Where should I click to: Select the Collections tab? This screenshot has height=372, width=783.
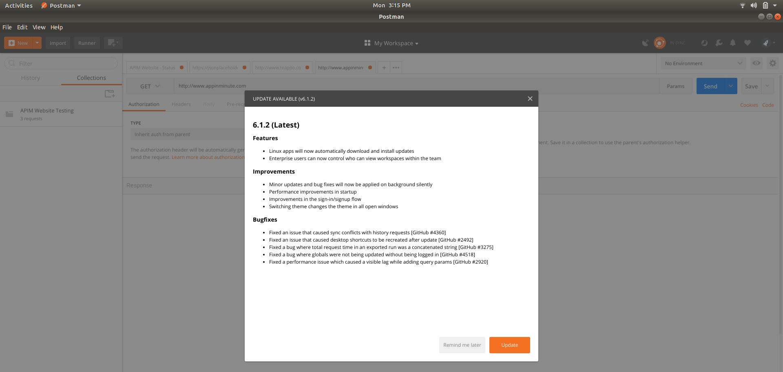click(91, 78)
